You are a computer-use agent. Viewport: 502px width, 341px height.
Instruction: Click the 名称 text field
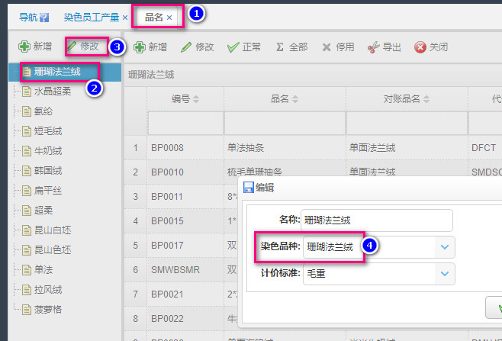(x=377, y=220)
